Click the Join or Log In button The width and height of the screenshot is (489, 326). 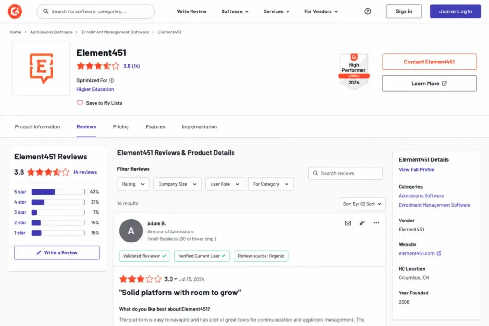455,11
